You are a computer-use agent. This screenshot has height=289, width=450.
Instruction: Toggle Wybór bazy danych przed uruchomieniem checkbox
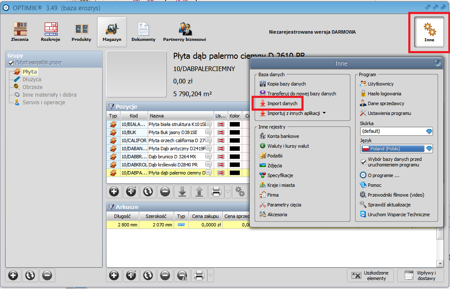click(363, 162)
